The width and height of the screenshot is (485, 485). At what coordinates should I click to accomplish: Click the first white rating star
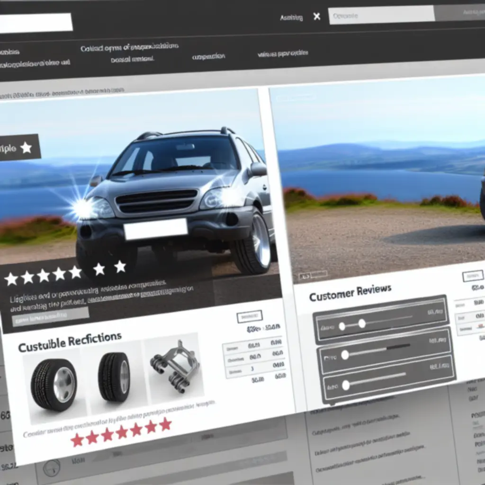[x=11, y=279]
